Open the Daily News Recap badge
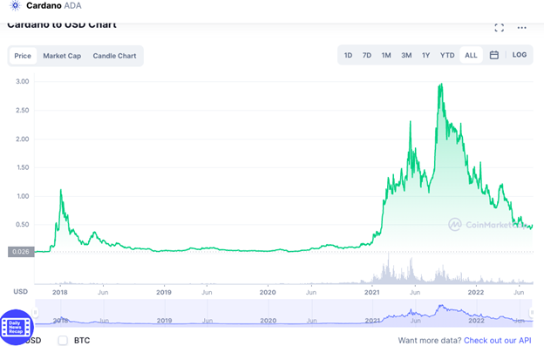This screenshot has height=346, width=544. [16, 327]
